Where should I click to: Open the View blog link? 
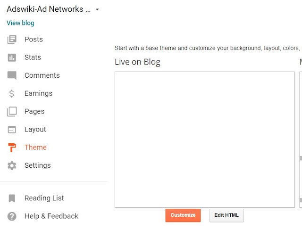click(x=20, y=23)
